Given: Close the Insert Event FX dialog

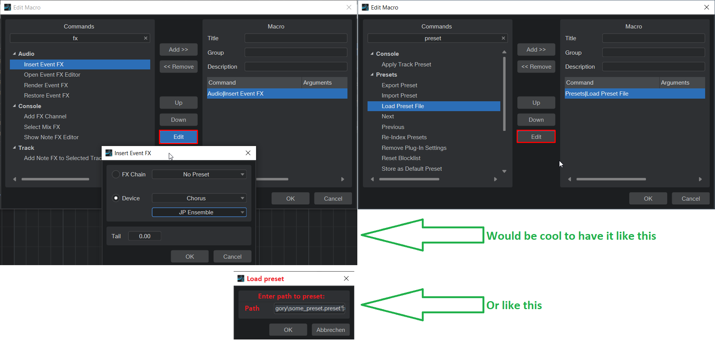Looking at the screenshot, I should [x=248, y=153].
